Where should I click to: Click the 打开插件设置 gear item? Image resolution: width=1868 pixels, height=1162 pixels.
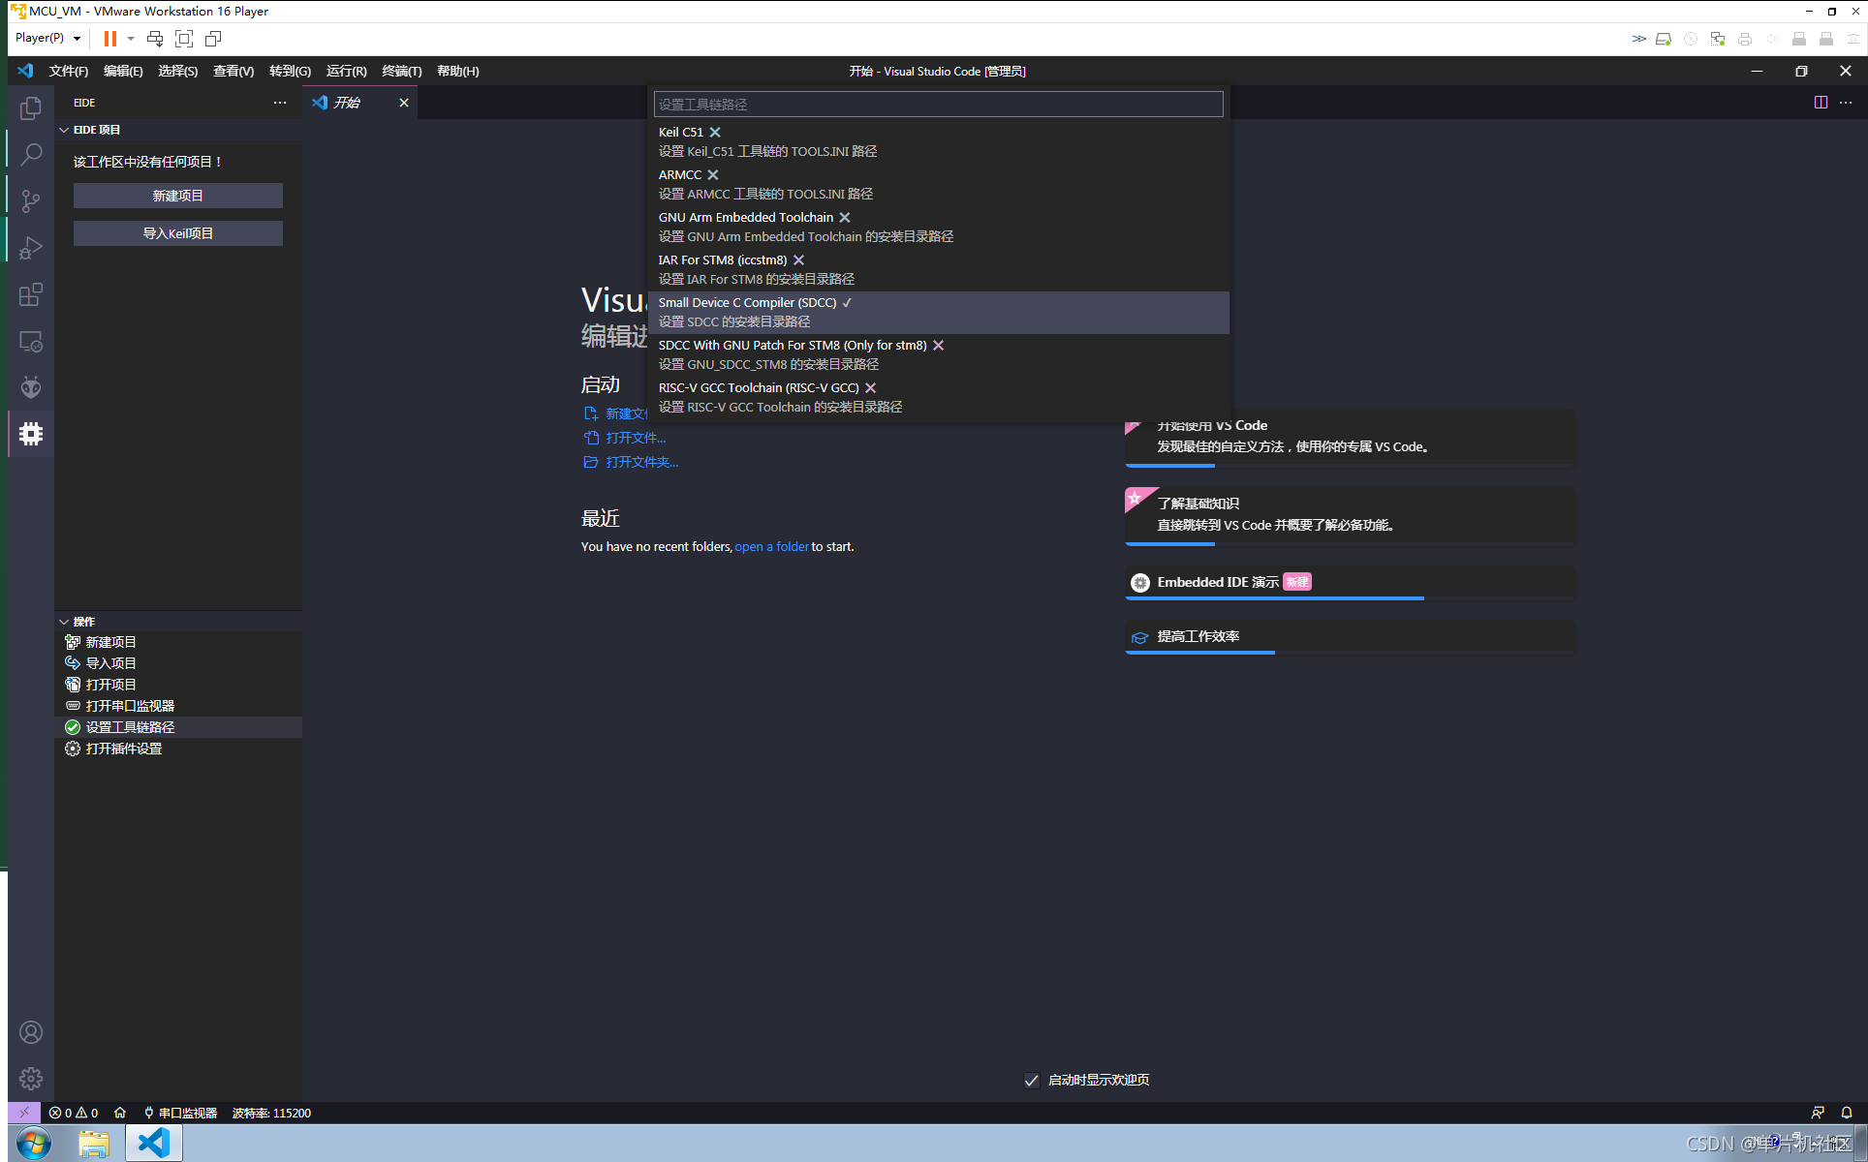pyautogui.click(x=122, y=748)
